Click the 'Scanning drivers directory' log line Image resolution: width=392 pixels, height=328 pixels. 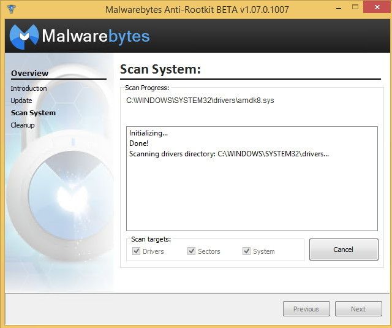[229, 154]
